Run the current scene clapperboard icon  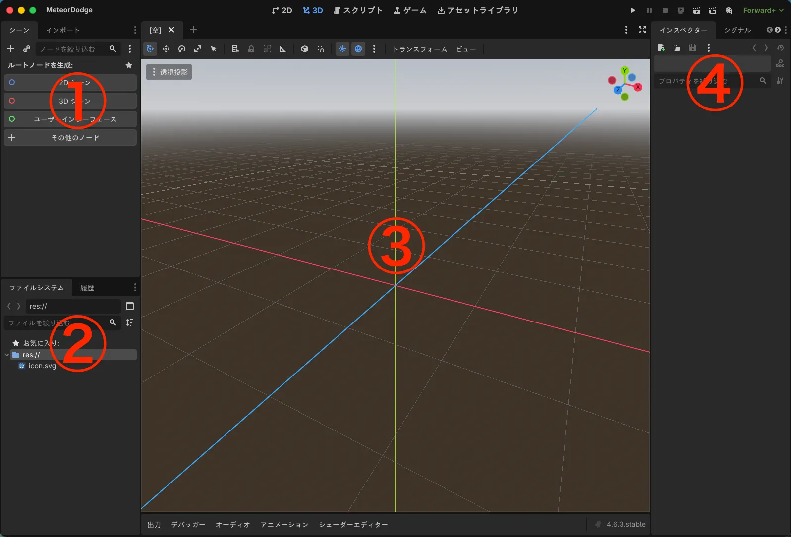pyautogui.click(x=697, y=10)
